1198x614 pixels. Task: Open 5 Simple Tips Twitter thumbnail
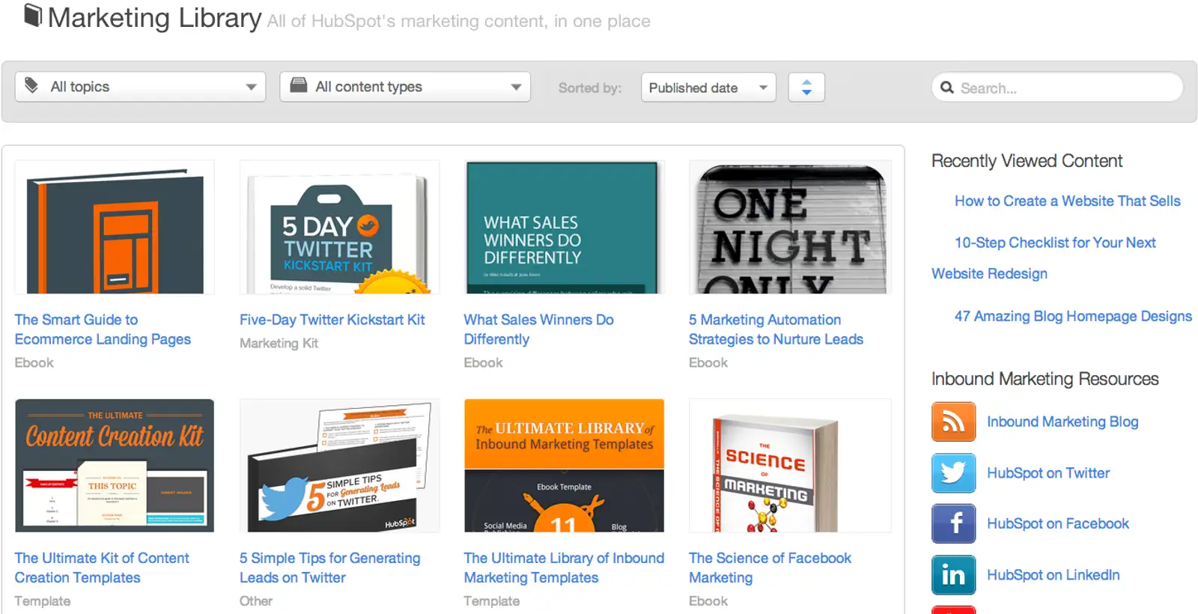pos(339,466)
